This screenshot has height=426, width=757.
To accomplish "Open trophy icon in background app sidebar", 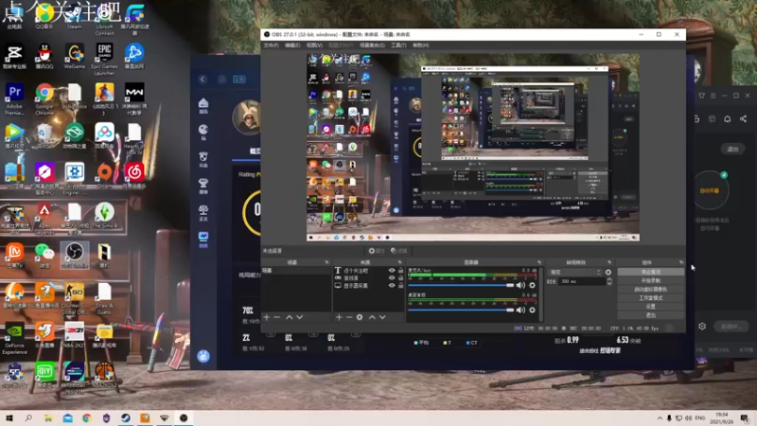I will [x=203, y=183].
